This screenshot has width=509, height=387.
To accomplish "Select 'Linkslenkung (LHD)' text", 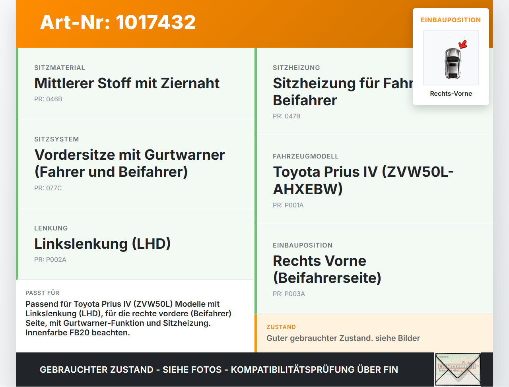I will pyautogui.click(x=103, y=244).
